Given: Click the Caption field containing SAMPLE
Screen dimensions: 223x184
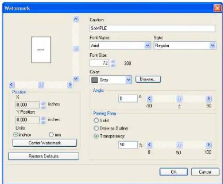Looking at the screenshot, I should pos(152,28).
